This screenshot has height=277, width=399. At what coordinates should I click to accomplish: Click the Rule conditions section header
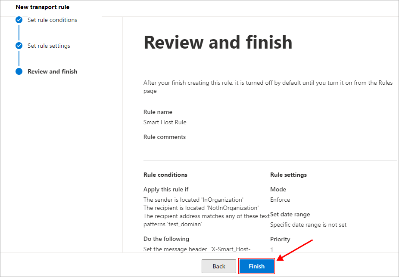pos(165,175)
